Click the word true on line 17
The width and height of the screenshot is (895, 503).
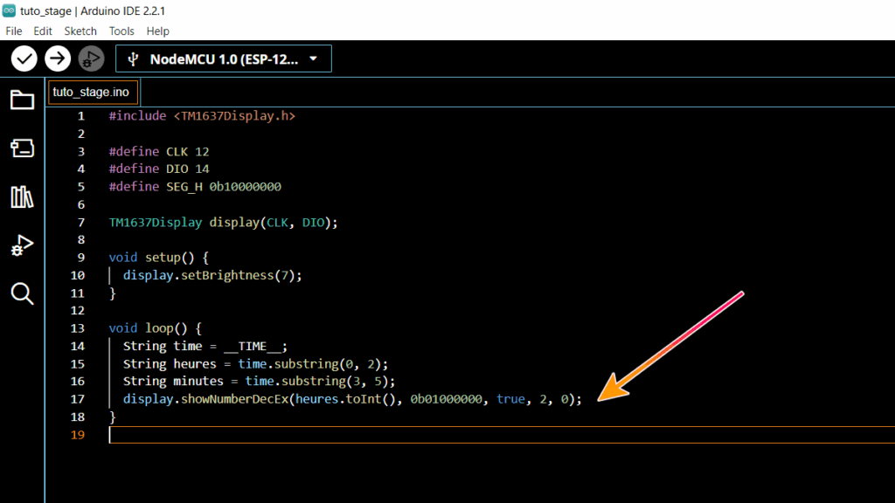510,399
